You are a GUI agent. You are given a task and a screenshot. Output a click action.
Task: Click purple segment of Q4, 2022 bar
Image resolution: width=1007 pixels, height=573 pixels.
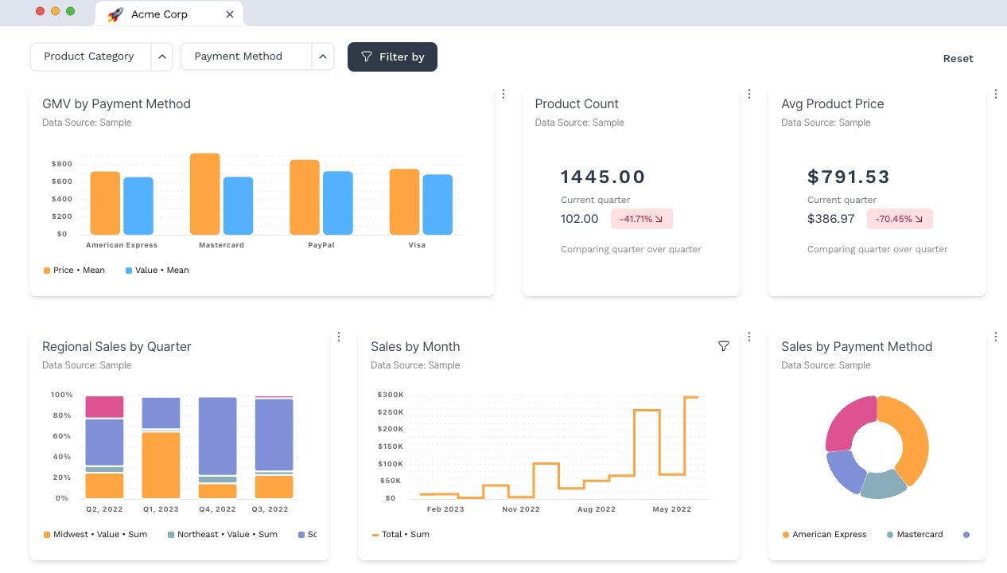coord(217,436)
